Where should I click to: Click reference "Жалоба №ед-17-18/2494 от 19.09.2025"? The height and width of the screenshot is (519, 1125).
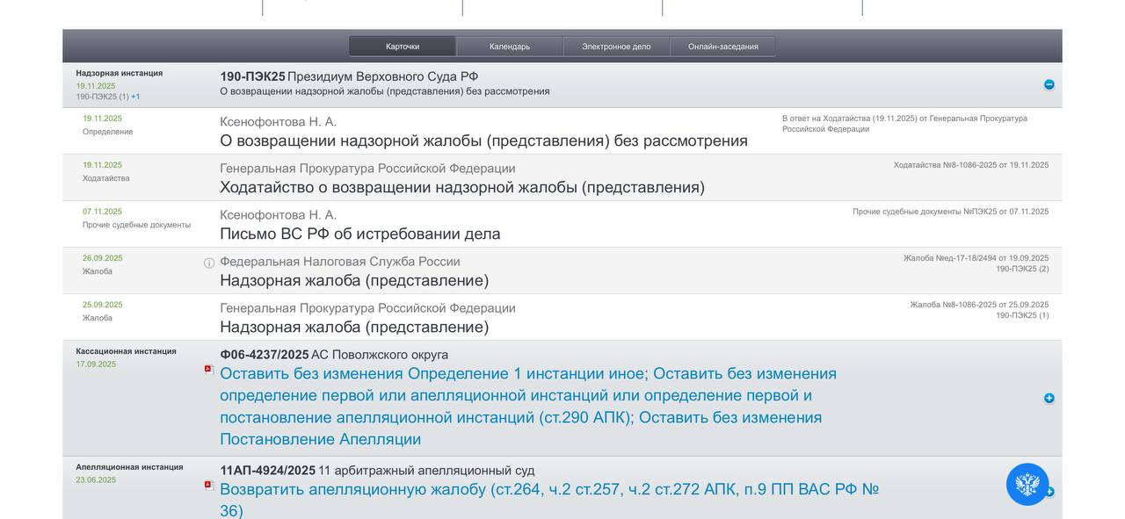click(x=976, y=257)
